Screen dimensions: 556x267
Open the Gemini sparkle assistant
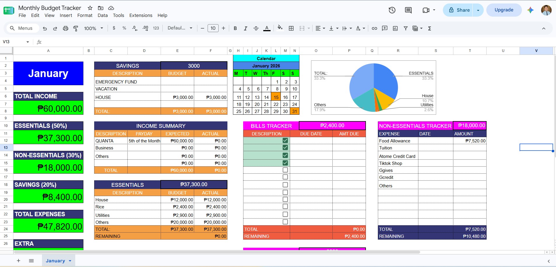coord(530,10)
